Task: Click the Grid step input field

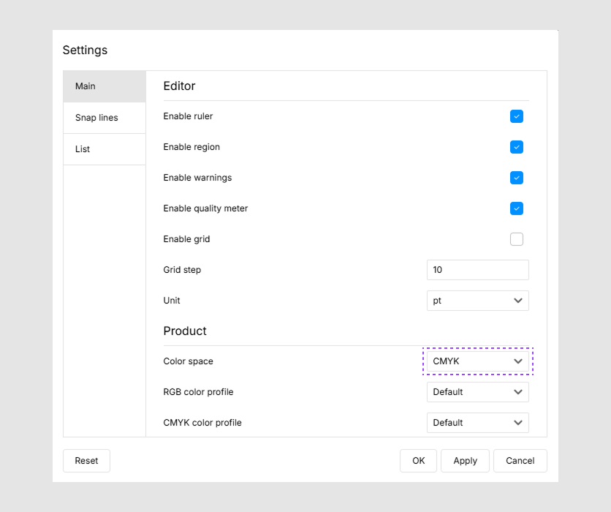Action: point(477,270)
